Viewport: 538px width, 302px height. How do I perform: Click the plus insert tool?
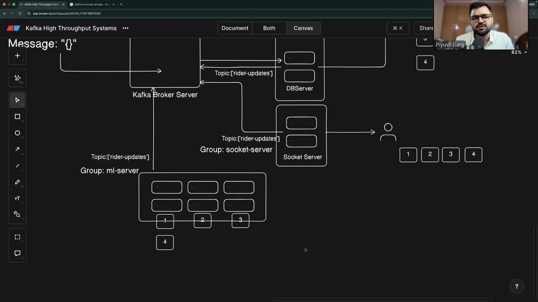pyautogui.click(x=17, y=56)
